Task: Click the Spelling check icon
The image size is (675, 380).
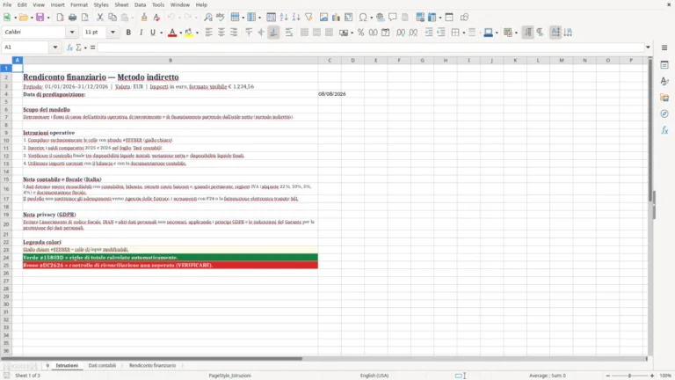Action: tap(221, 18)
